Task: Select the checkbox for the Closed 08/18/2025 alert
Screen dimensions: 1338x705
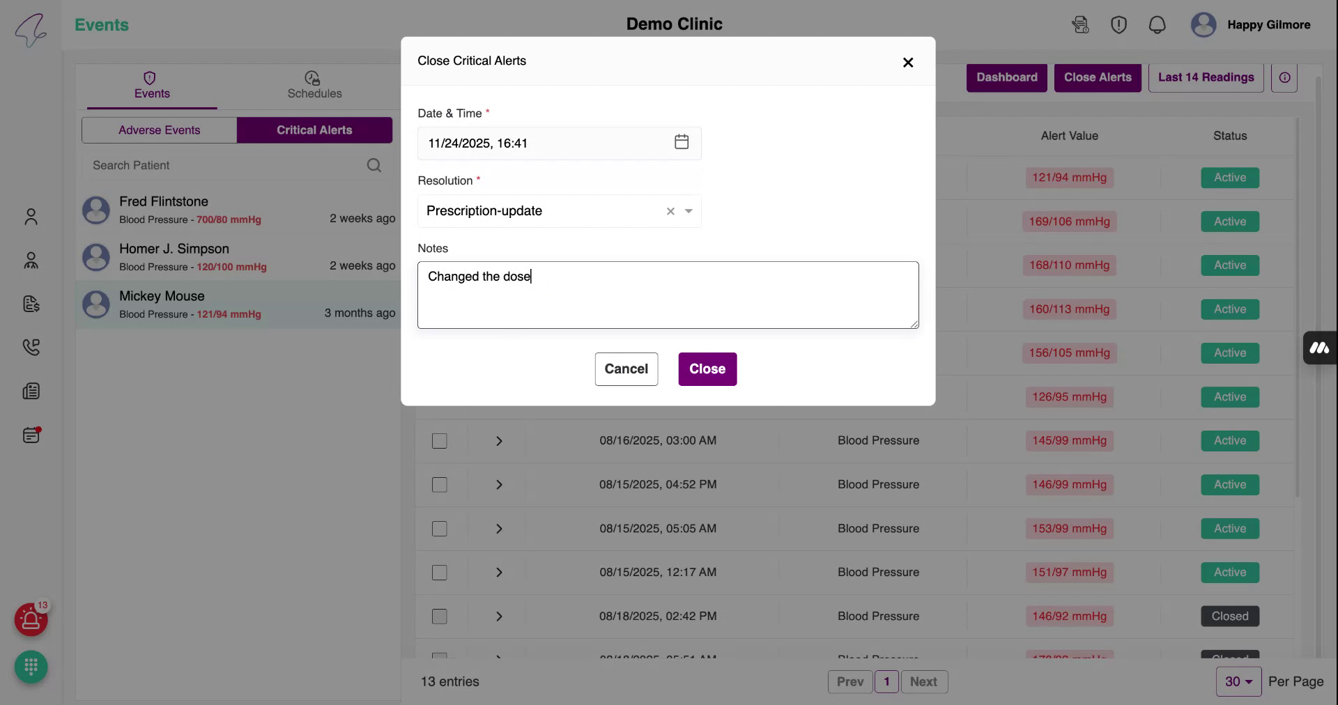Action: (x=439, y=617)
